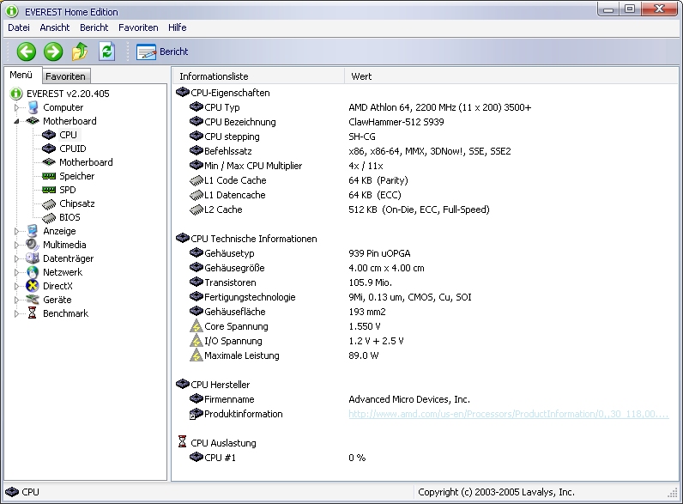Click the DirectX icon in tree
Screen dimensions: 683x504
33,286
